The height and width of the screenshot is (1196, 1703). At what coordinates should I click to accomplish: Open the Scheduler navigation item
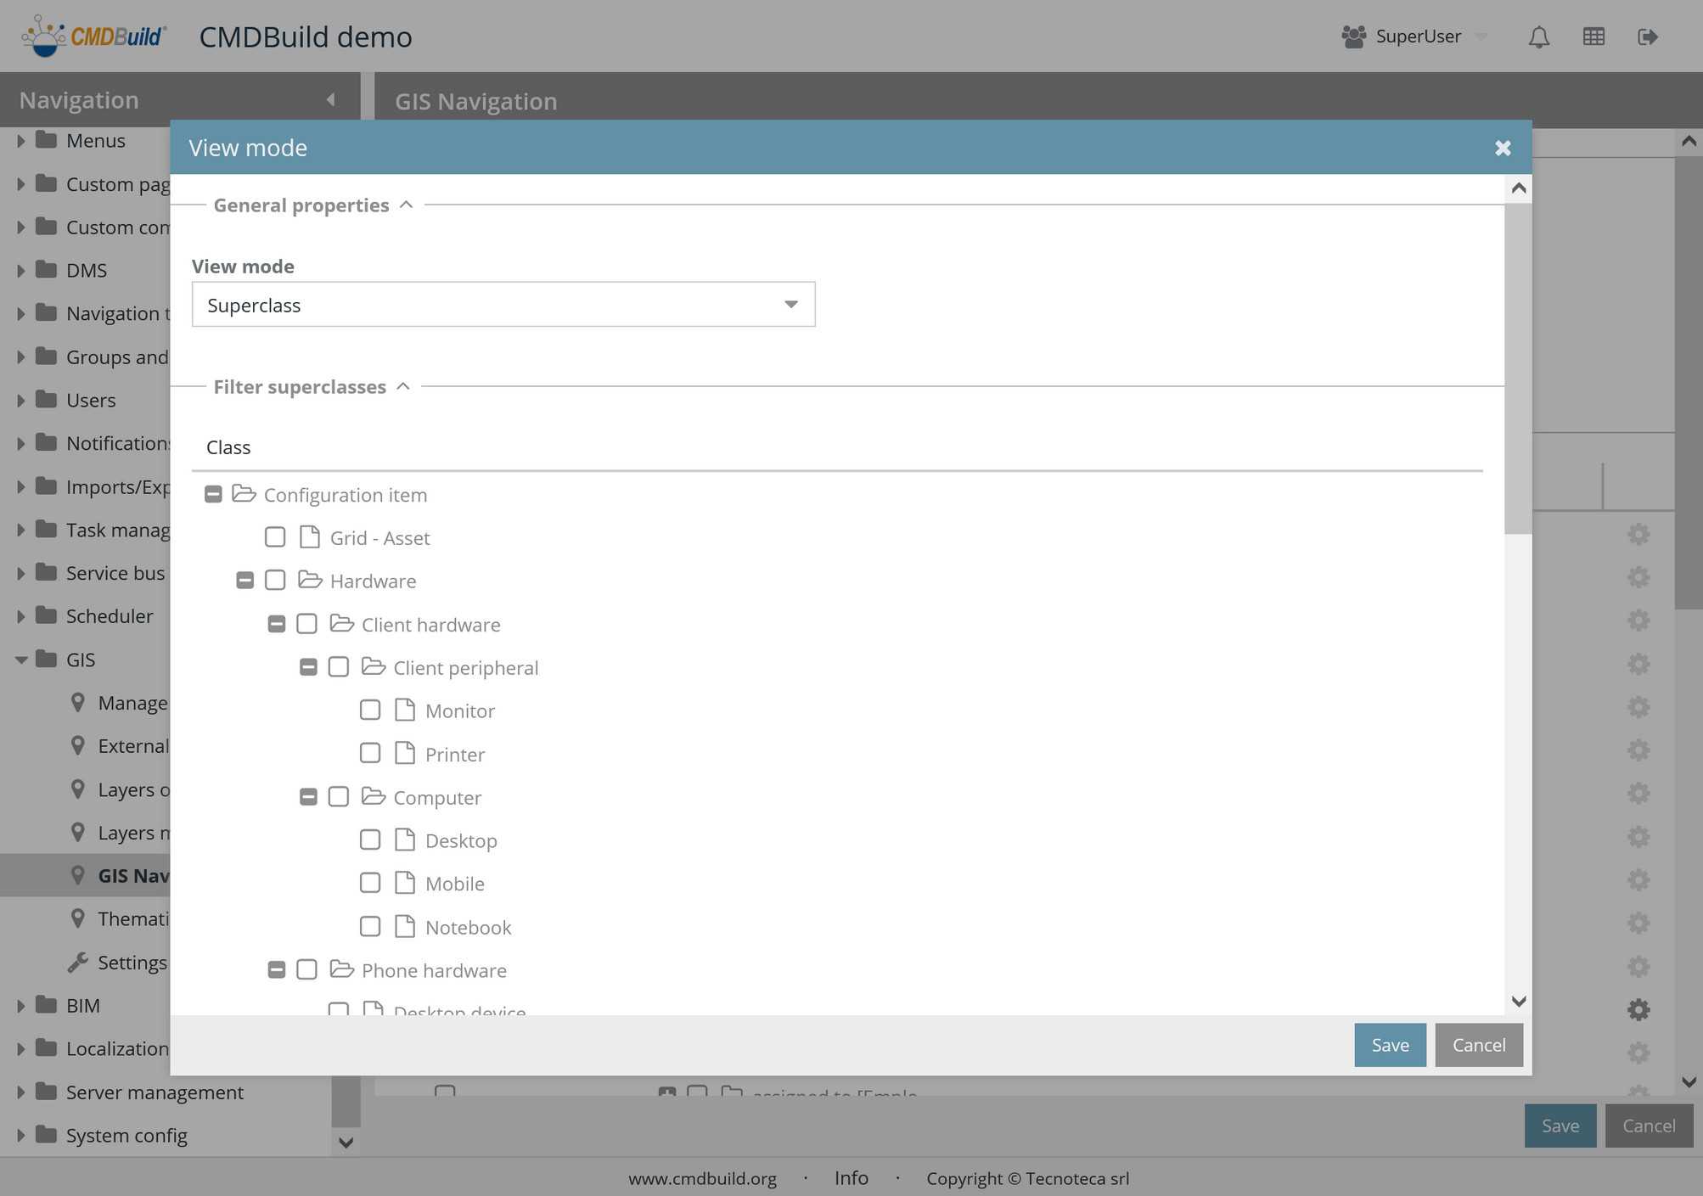(x=110, y=616)
